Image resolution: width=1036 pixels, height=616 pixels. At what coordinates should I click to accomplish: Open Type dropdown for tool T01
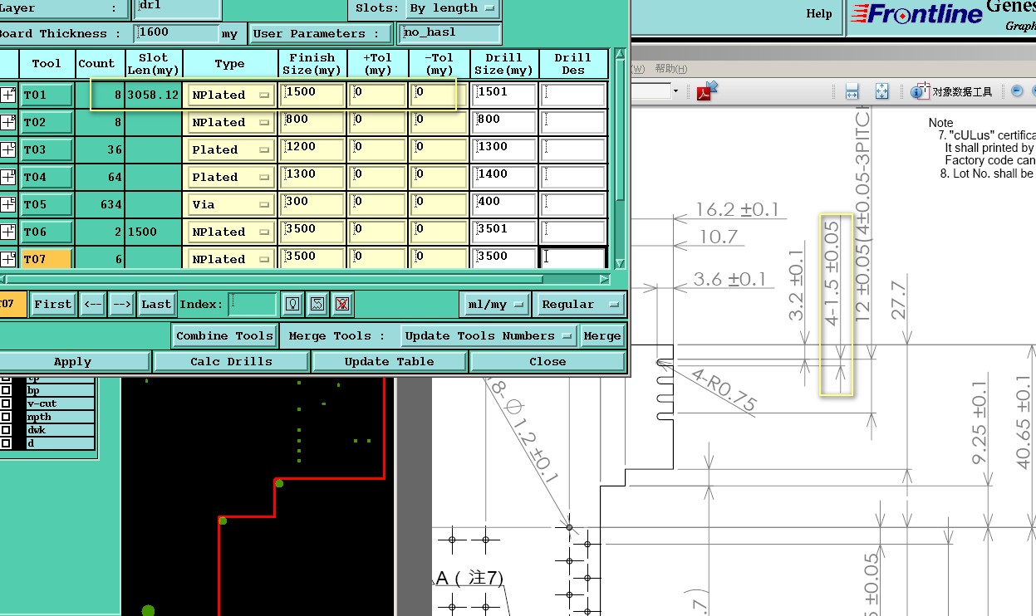point(232,95)
